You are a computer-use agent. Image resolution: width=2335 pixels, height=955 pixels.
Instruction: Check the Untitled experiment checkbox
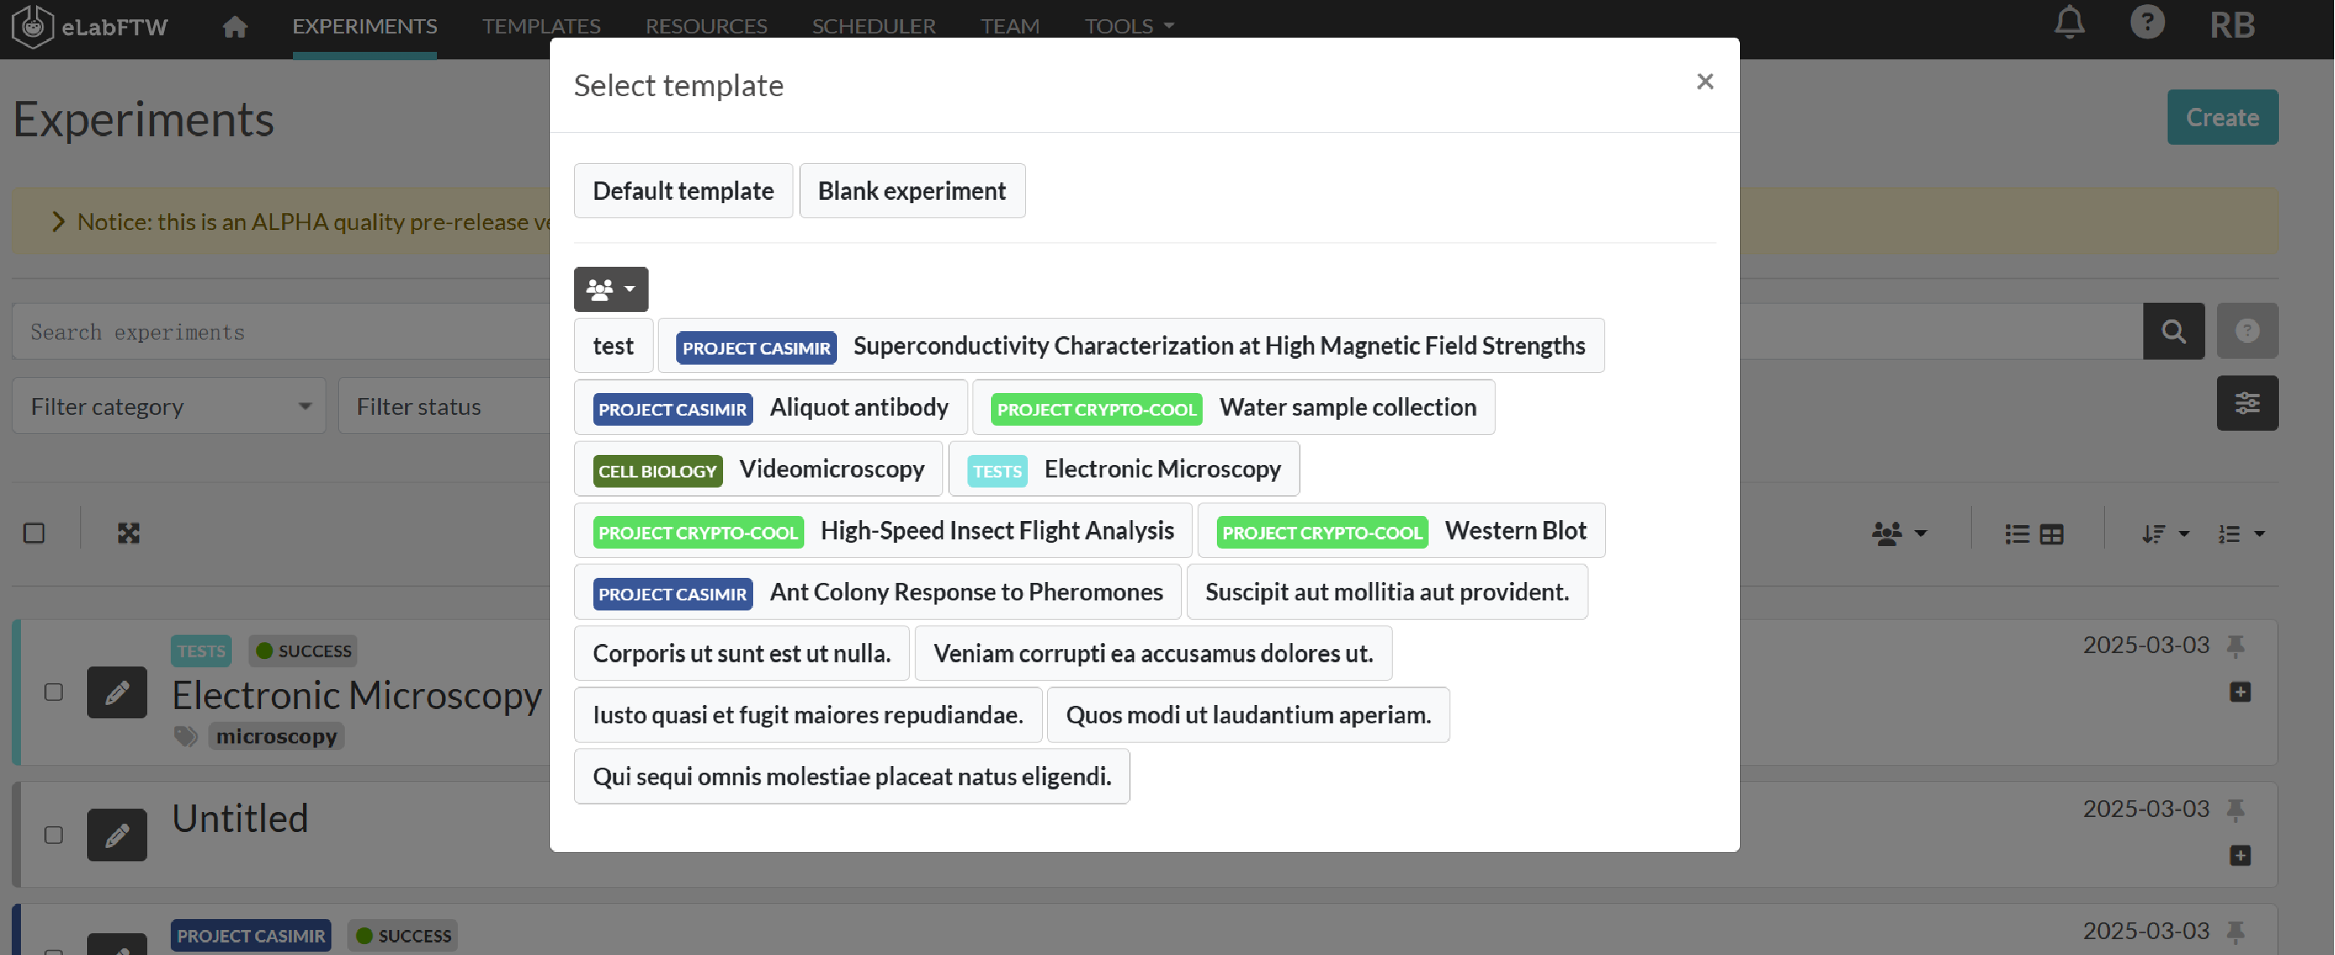click(54, 835)
